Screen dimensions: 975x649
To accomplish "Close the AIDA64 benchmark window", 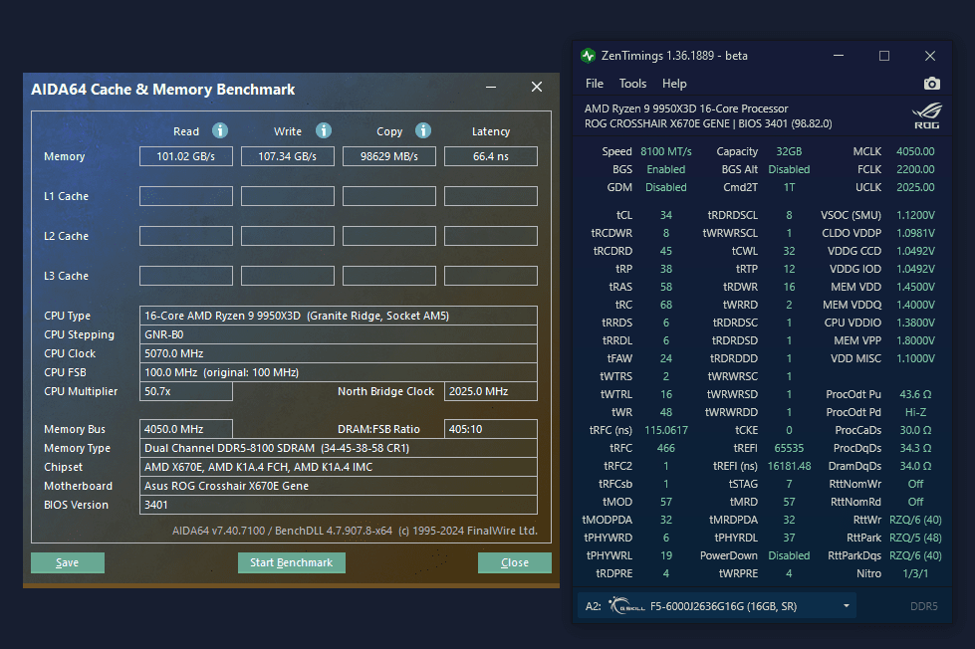I will 537,87.
